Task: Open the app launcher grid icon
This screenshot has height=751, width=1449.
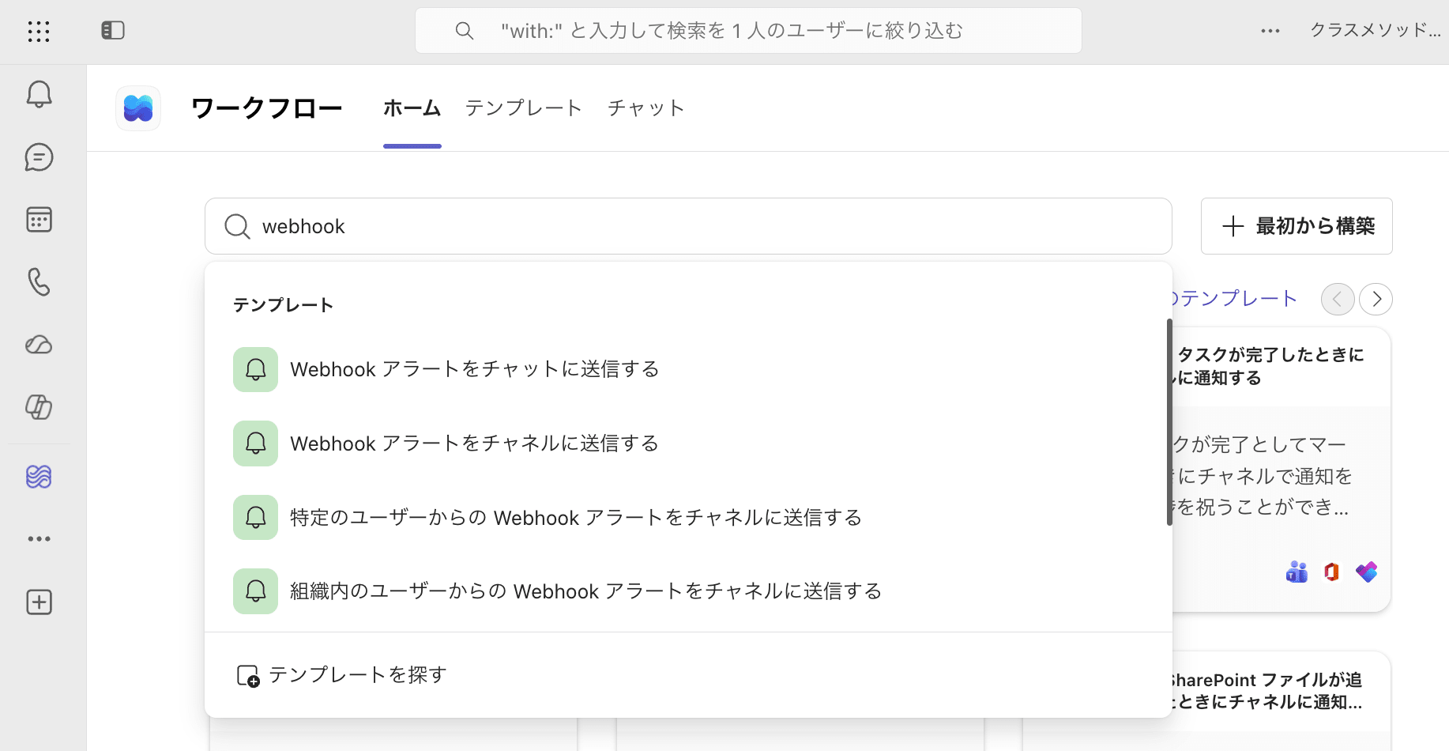Action: coord(39,31)
